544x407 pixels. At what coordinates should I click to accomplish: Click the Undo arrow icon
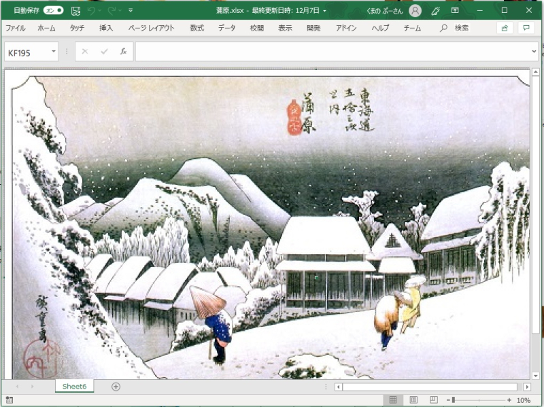tap(91, 11)
